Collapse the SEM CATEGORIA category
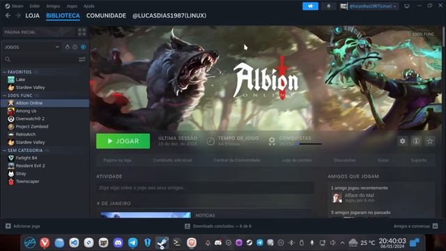446x251 pixels. [5, 151]
